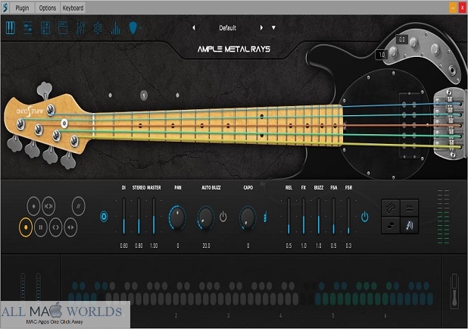Go to the next preset arrow
Screen dimensions: 468x329
point(261,28)
